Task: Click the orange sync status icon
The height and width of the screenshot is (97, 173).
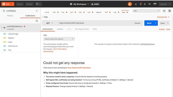Action: pyautogui.click(x=130, y=4)
